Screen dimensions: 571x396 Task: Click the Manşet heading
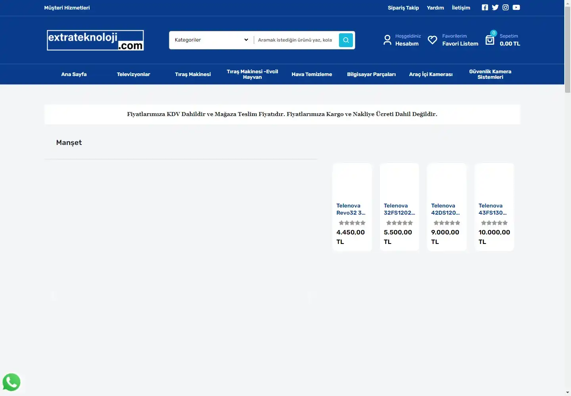[69, 143]
